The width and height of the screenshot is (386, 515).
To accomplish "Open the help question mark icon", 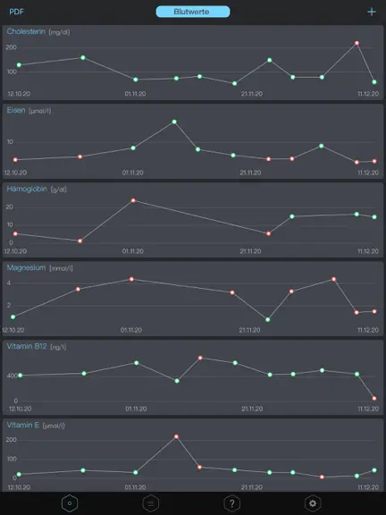I will [x=231, y=503].
